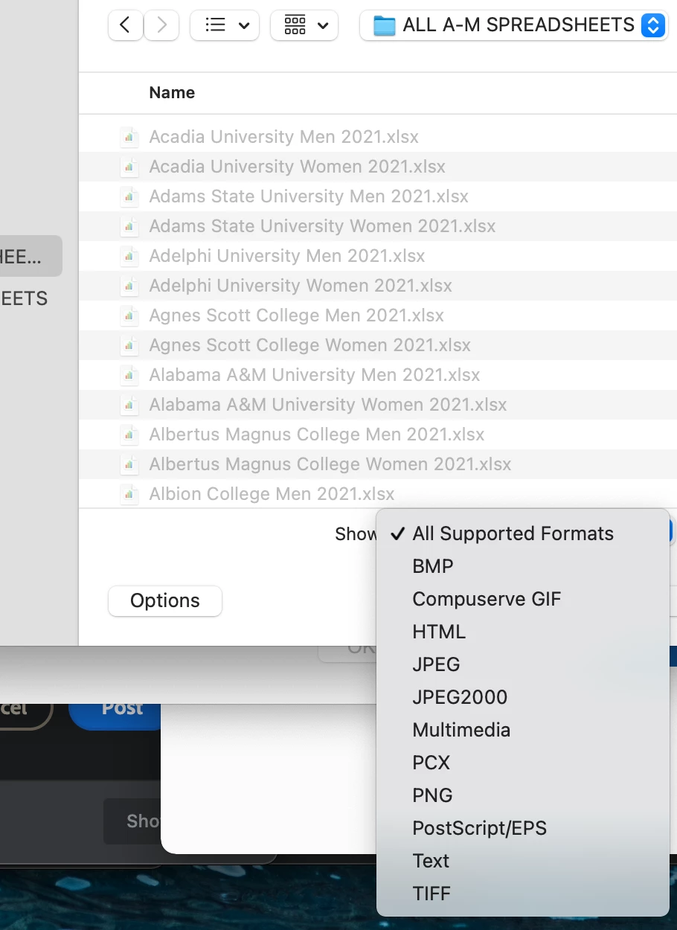Choose PostScript/EPS format

(x=522, y=828)
